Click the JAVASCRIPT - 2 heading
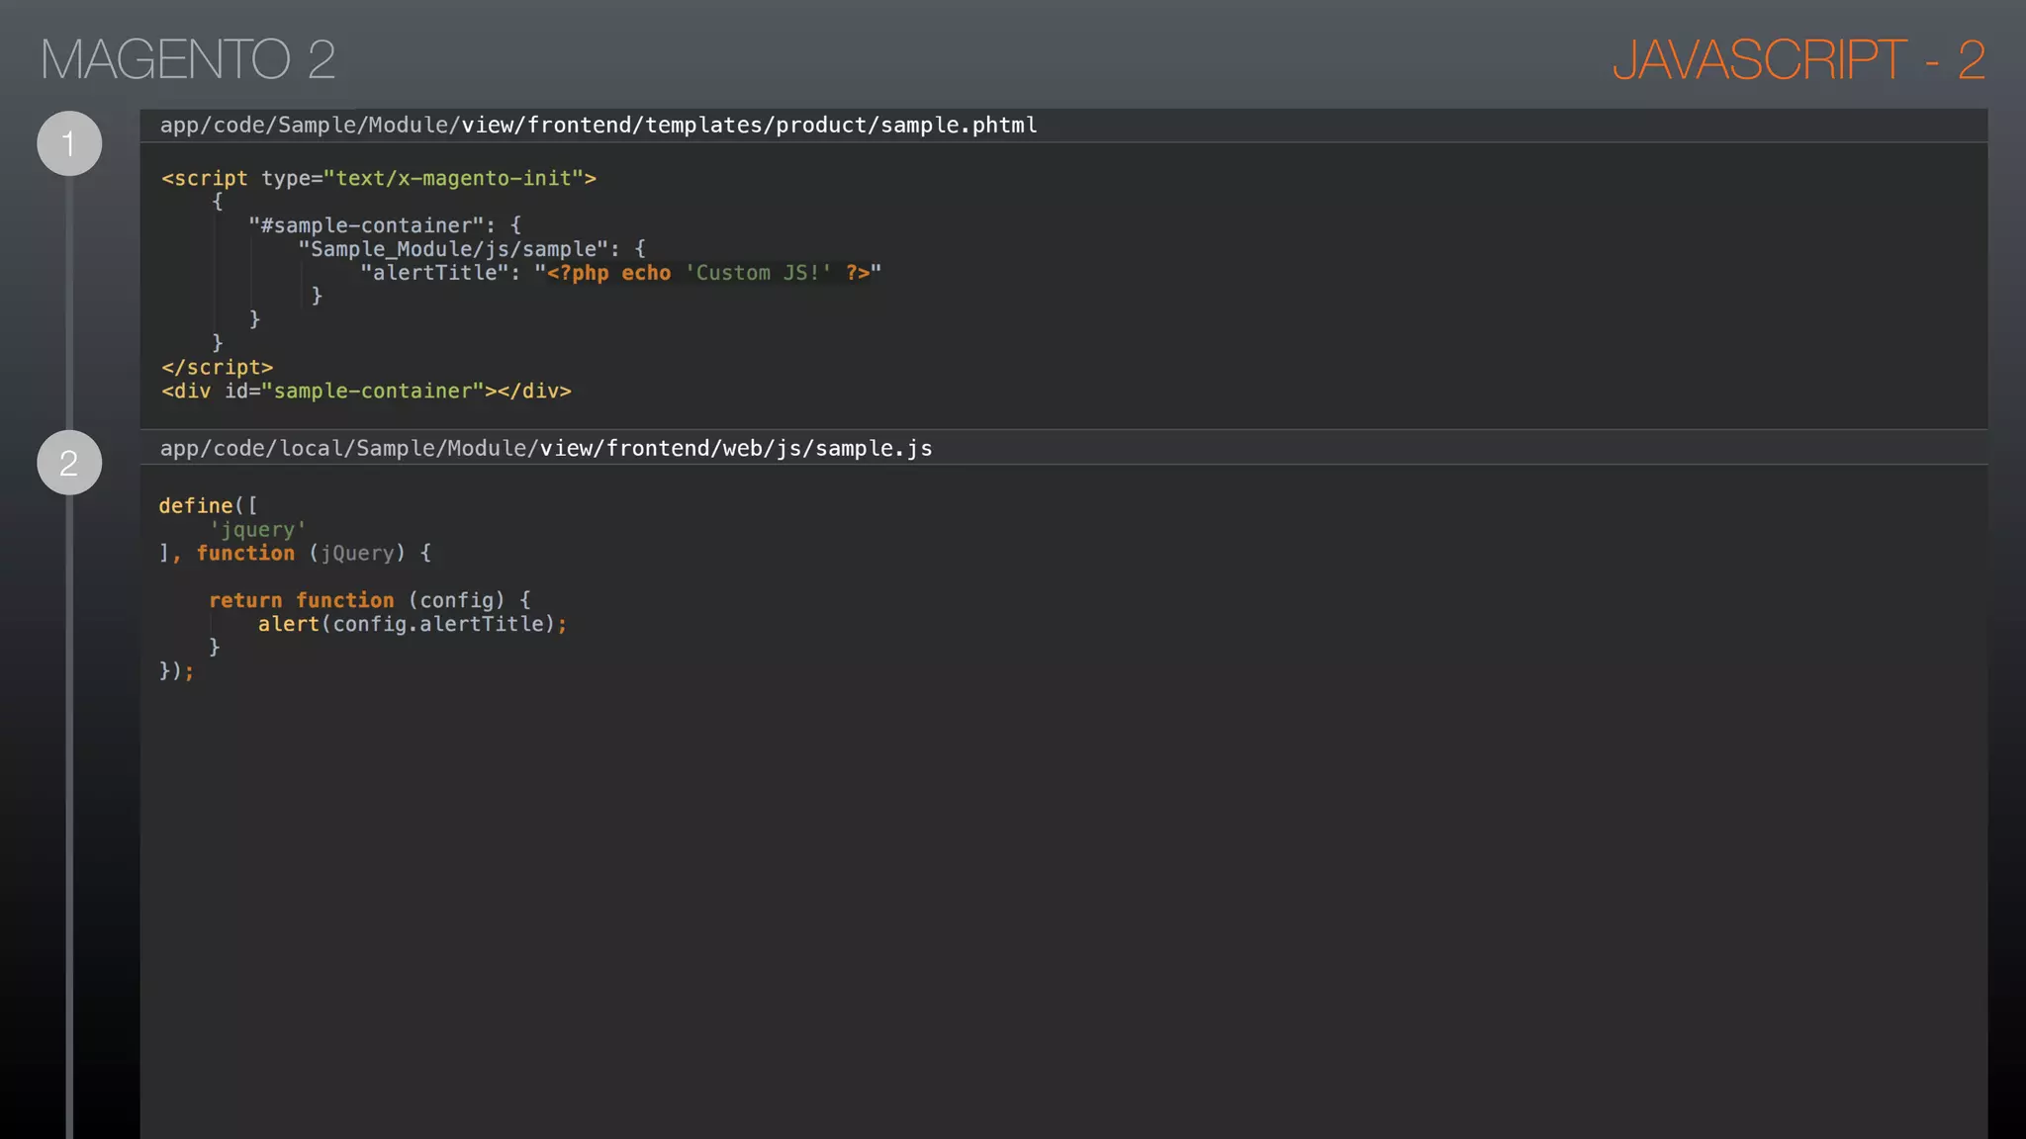 coord(1798,59)
